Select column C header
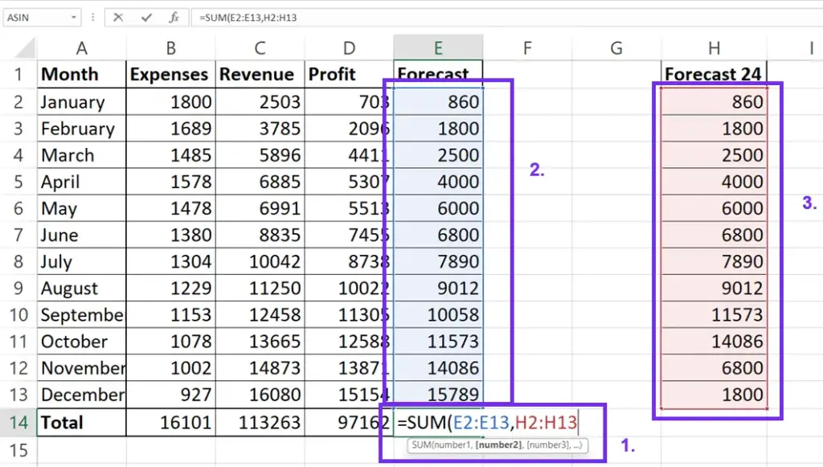This screenshot has width=823, height=467. pos(260,47)
